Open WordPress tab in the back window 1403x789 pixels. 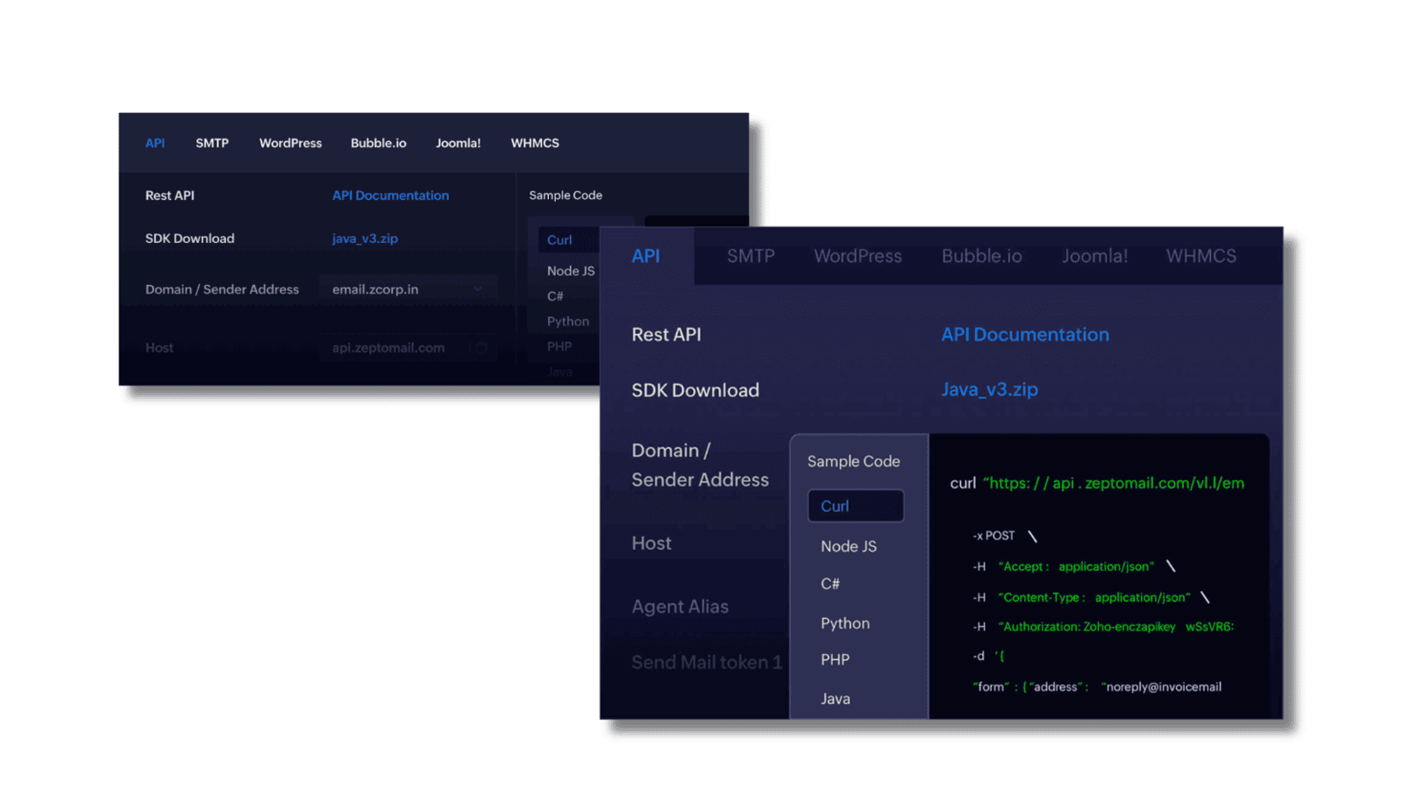290,143
